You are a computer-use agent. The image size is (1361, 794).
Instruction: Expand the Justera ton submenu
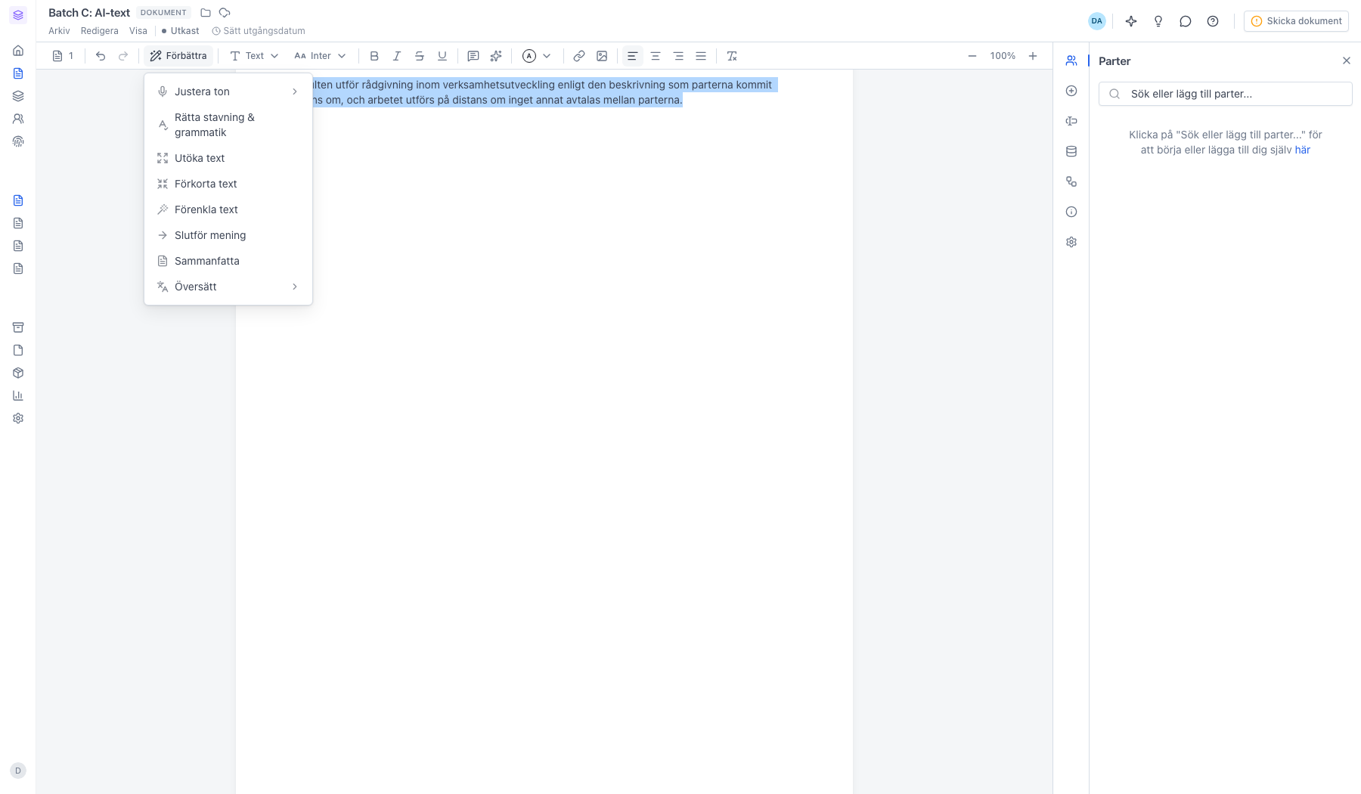[228, 91]
